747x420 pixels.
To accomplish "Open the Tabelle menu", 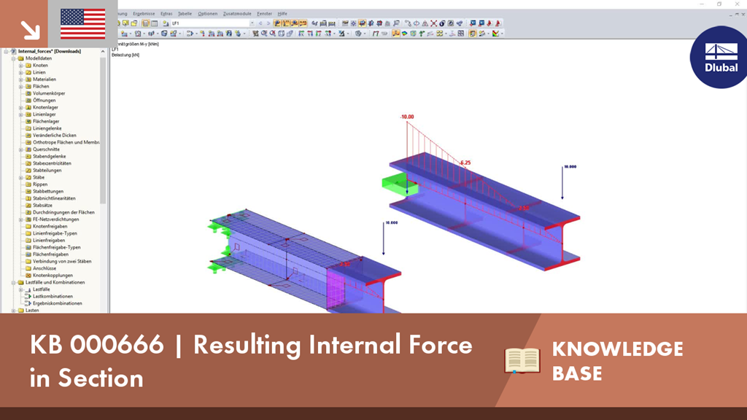I will (185, 14).
